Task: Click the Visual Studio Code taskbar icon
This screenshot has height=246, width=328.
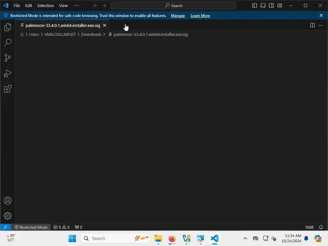Action: pos(215,238)
